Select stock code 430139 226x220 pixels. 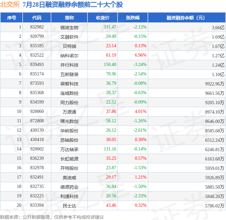pos(37,130)
